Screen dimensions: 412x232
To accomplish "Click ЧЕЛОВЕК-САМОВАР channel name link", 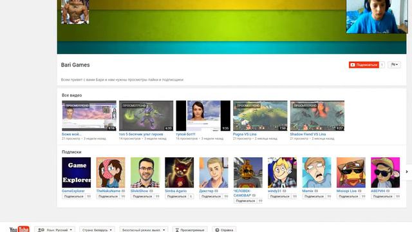I will pos(242,193).
